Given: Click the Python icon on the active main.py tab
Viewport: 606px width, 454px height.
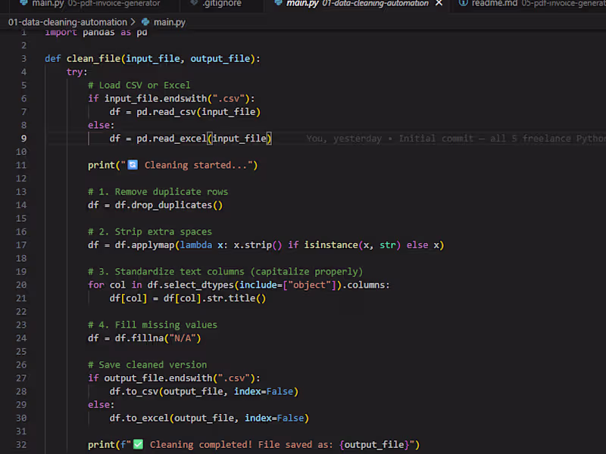Looking at the screenshot, I should pyautogui.click(x=280, y=4).
